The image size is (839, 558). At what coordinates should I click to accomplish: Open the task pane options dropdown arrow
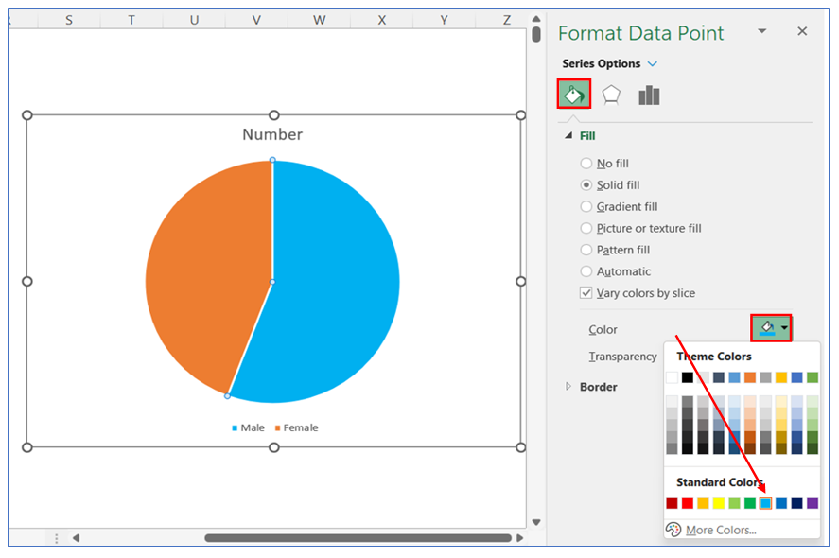[x=761, y=32]
